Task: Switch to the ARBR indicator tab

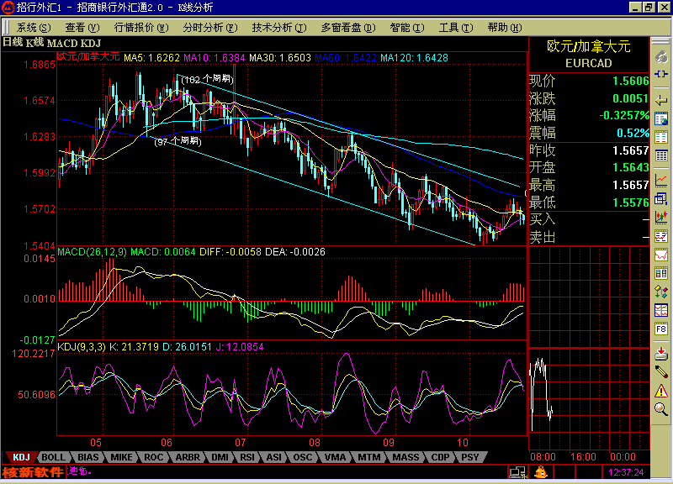Action: [188, 457]
